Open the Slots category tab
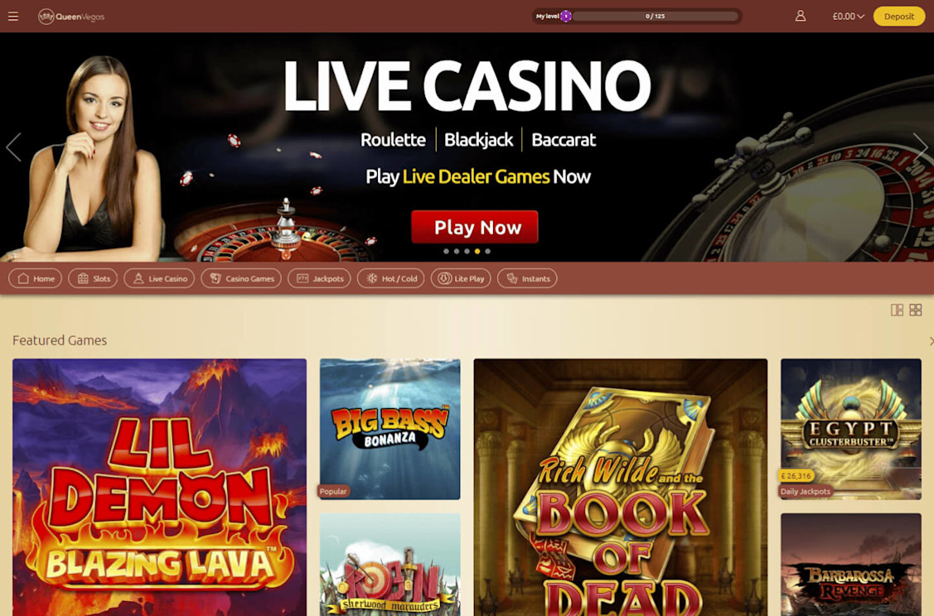The width and height of the screenshot is (934, 616). (93, 278)
